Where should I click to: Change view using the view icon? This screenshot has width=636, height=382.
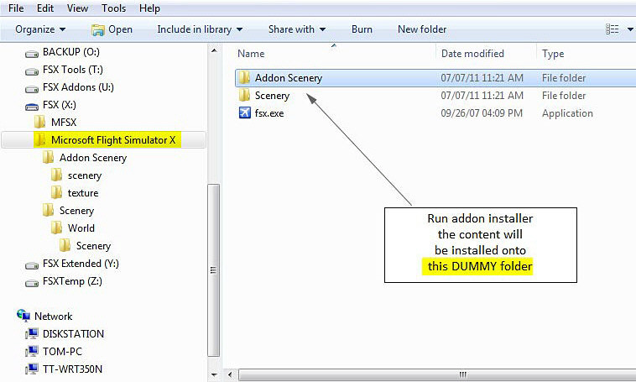612,29
